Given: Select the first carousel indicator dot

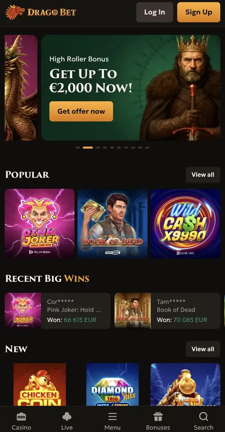Looking at the screenshot, I should tap(78, 148).
